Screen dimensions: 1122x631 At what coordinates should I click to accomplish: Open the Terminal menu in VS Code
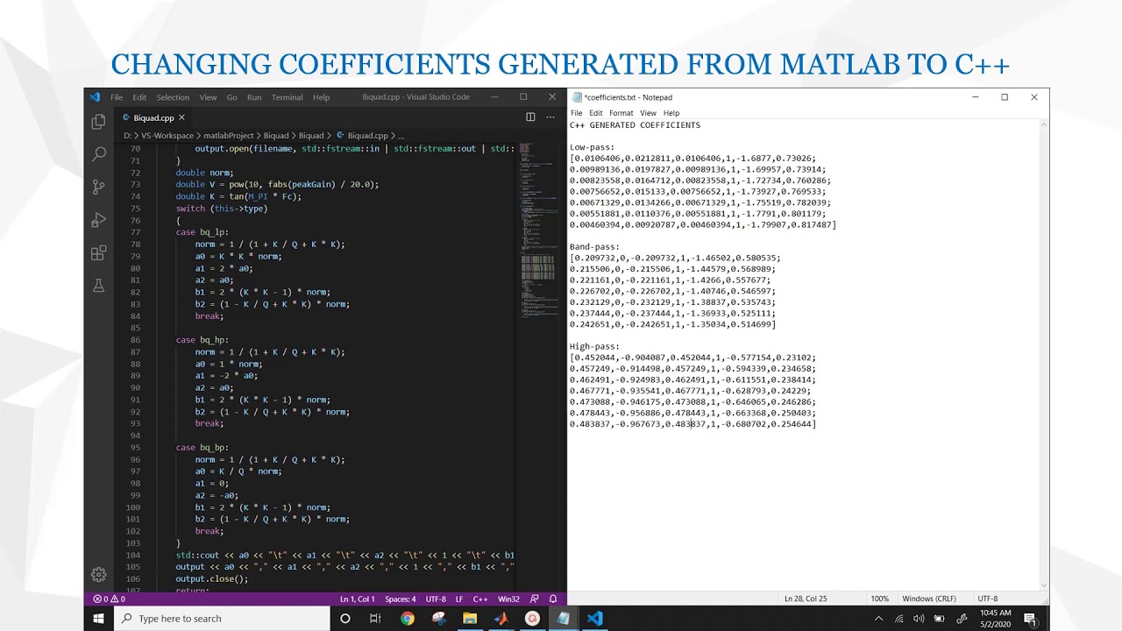[287, 97]
